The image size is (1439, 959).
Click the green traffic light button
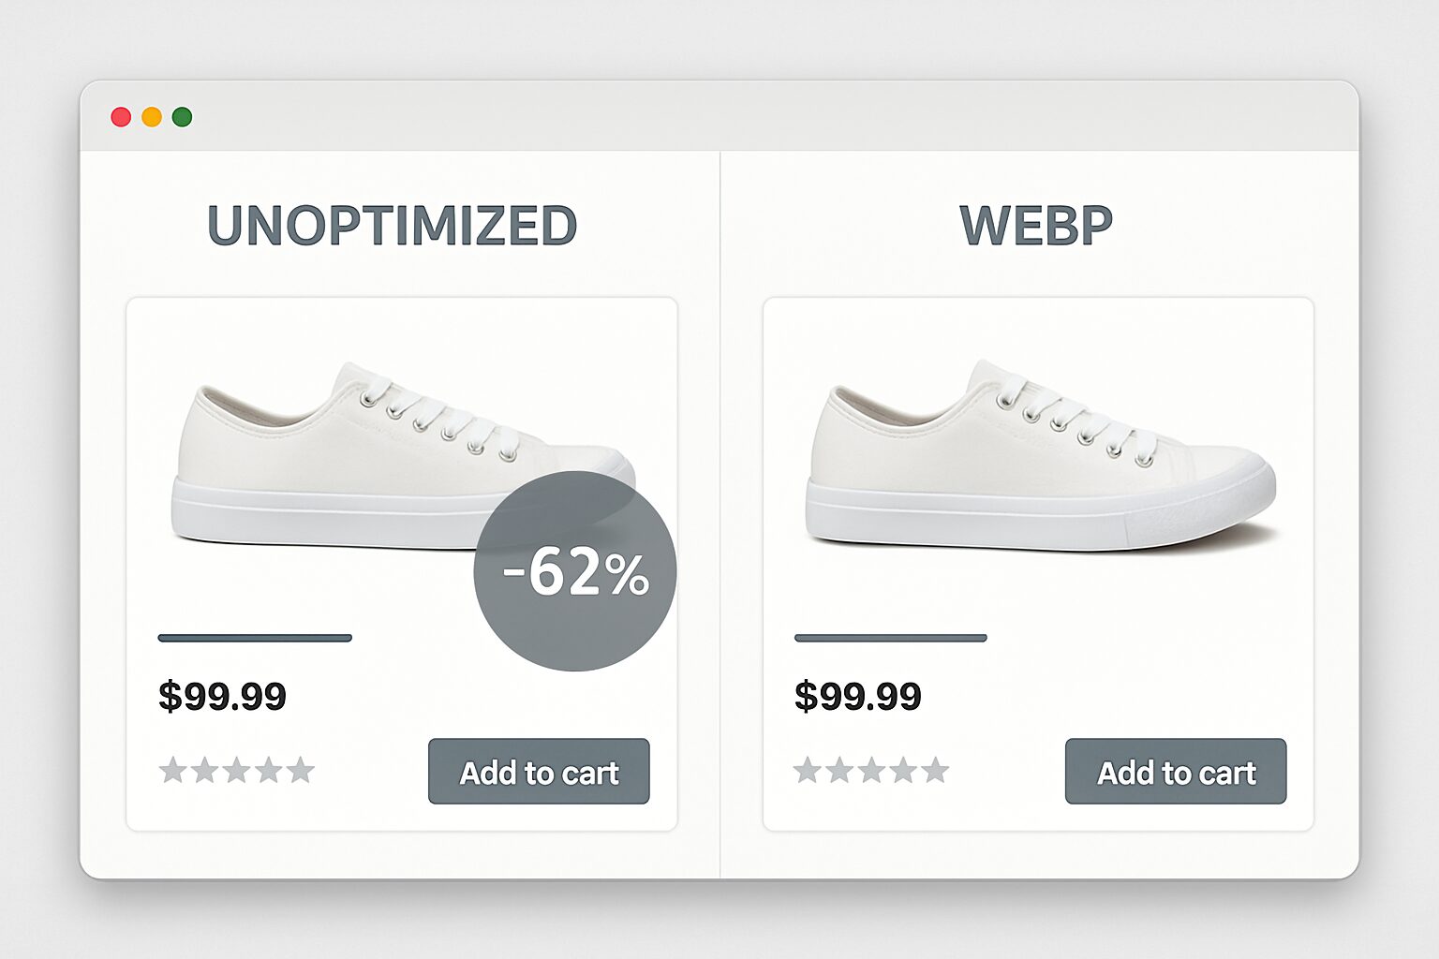(x=184, y=116)
